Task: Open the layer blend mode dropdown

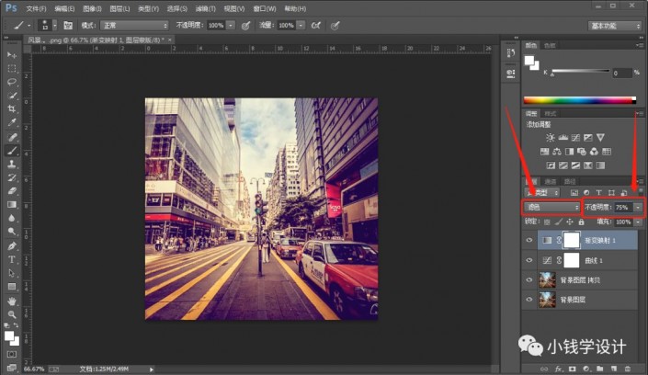Action: (551, 208)
